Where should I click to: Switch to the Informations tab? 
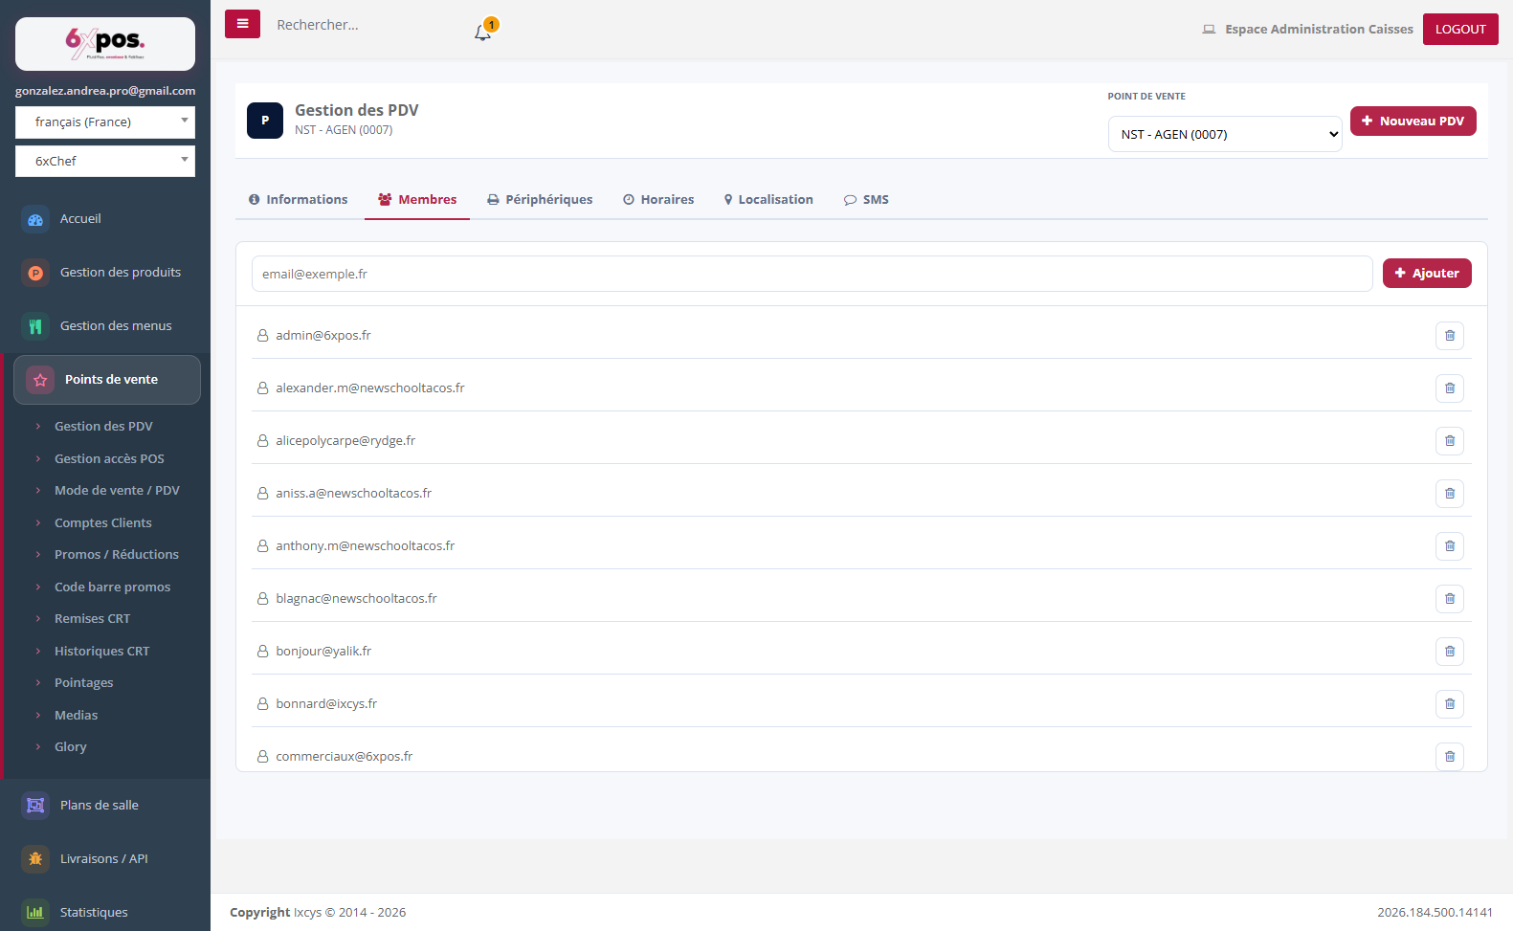coord(299,200)
